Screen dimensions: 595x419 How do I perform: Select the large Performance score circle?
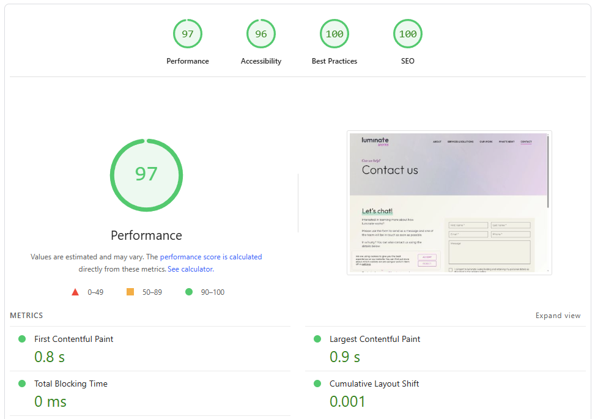(146, 175)
